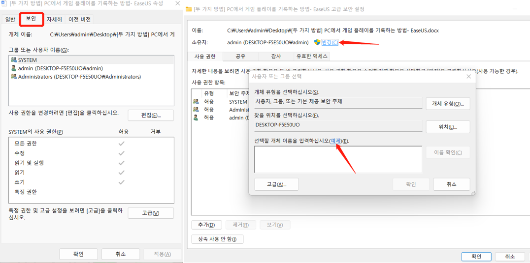Click the 읽기 및 실행 allow checkmark
This screenshot has height=263, width=530.
122,163
